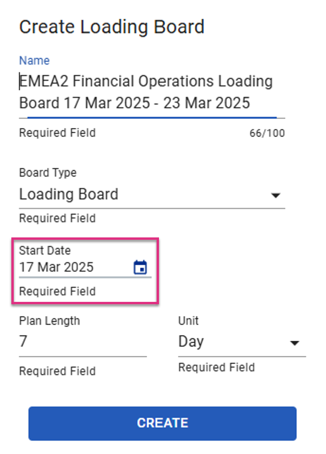Viewport: 326px width, 454px height.
Task: Click 'Required Field' hint under Start Date
Action: tap(57, 291)
